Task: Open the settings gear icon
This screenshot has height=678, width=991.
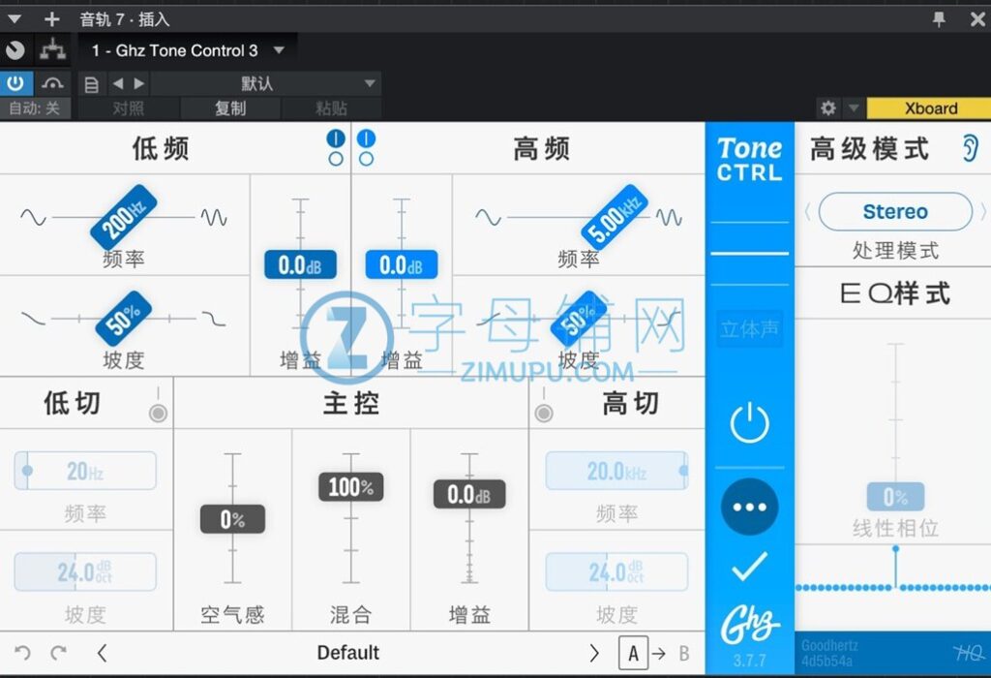Action: tap(827, 108)
